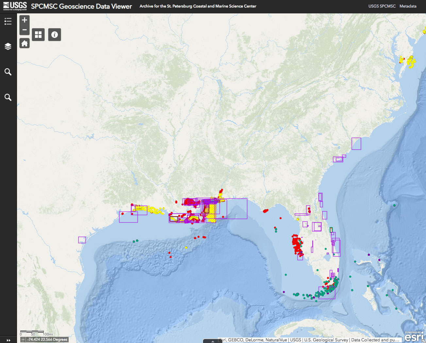
Task: Open the info about widget
Action: point(55,35)
